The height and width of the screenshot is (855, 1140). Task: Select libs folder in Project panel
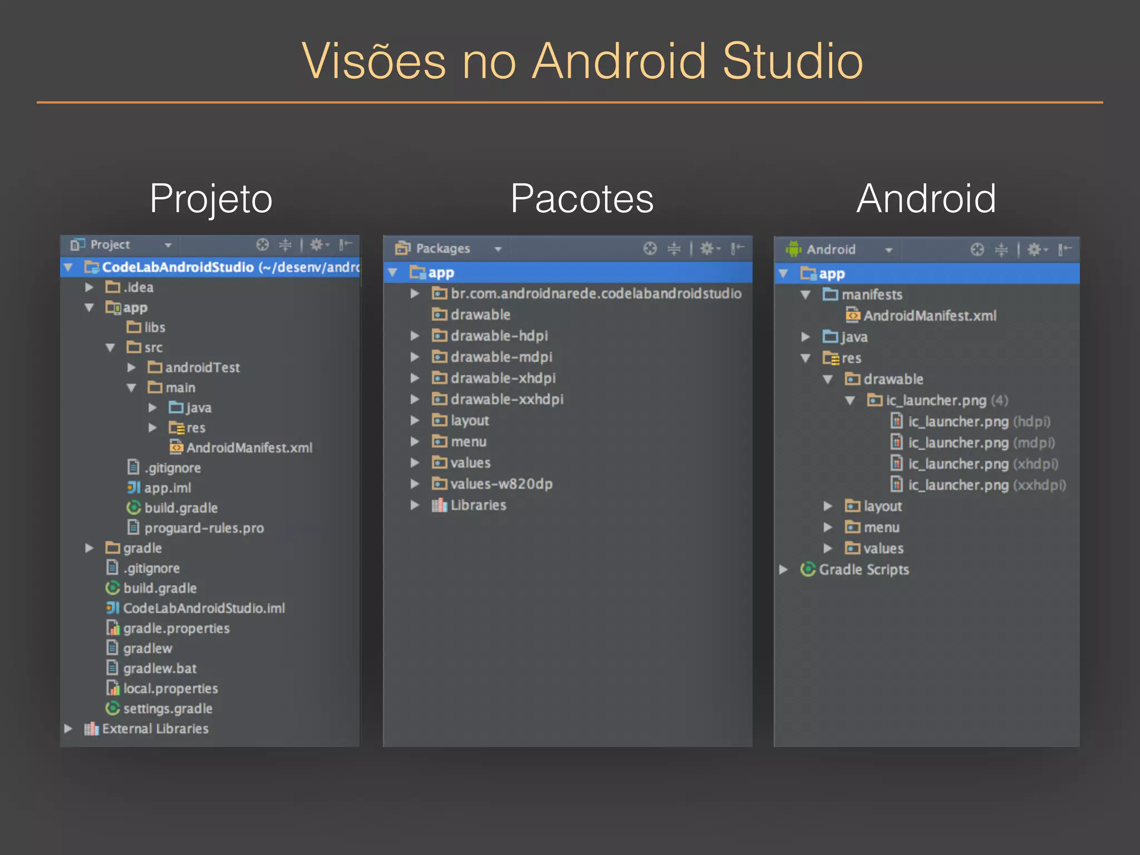coord(155,327)
